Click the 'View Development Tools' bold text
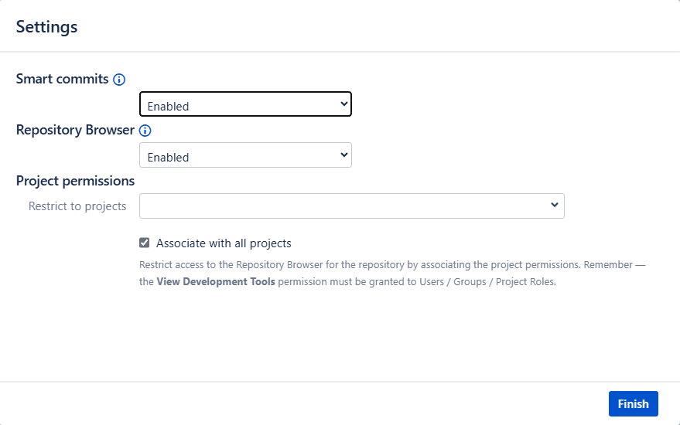 pos(216,282)
